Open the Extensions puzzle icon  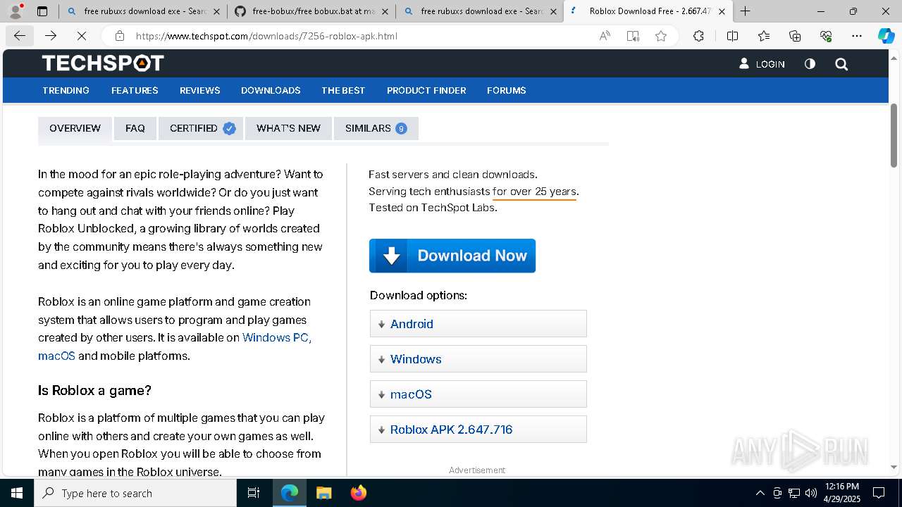click(698, 36)
